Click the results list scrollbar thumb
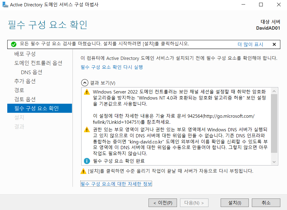 tap(274, 123)
